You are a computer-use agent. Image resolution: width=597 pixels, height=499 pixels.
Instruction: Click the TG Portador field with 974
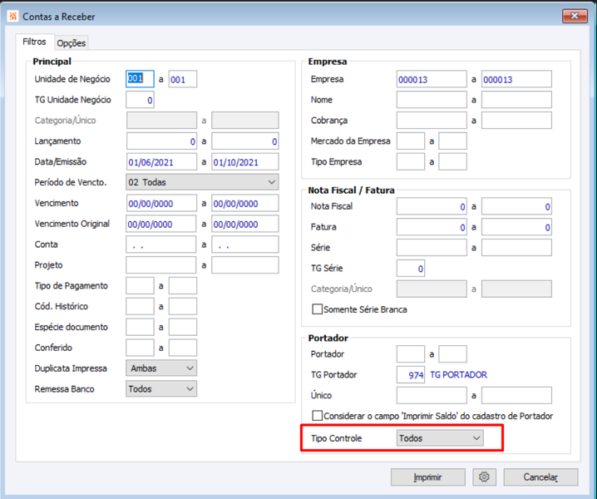tap(411, 375)
